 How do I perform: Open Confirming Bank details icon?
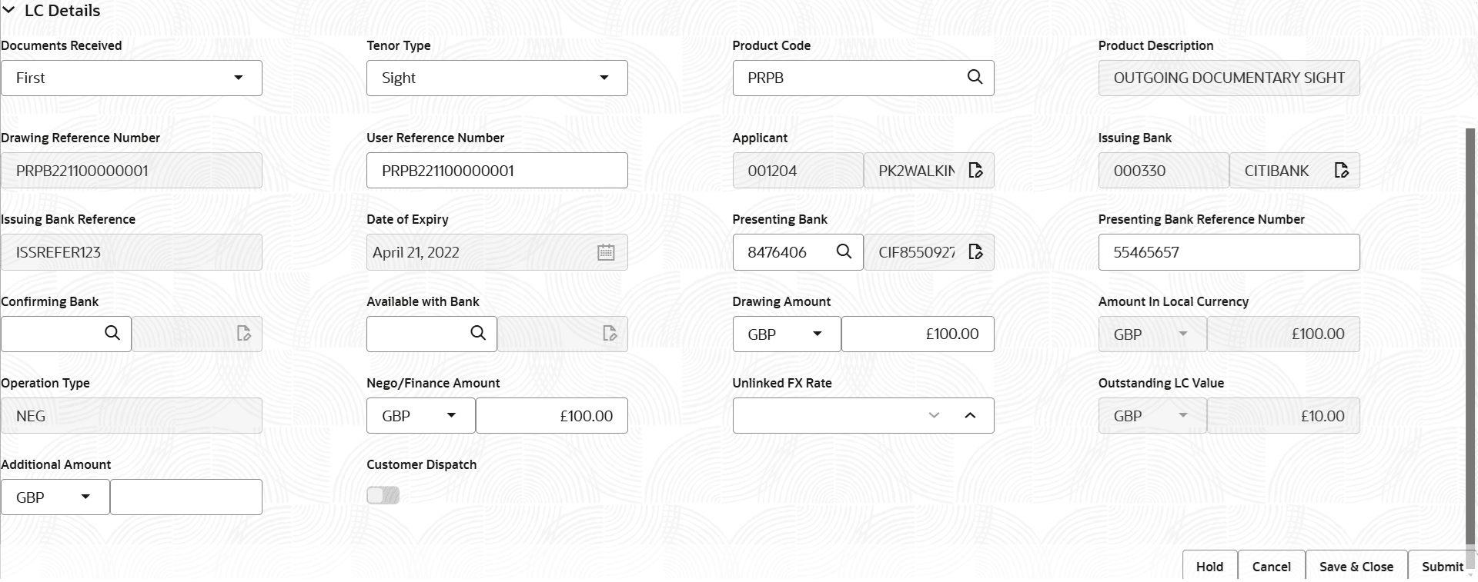pyautogui.click(x=244, y=334)
